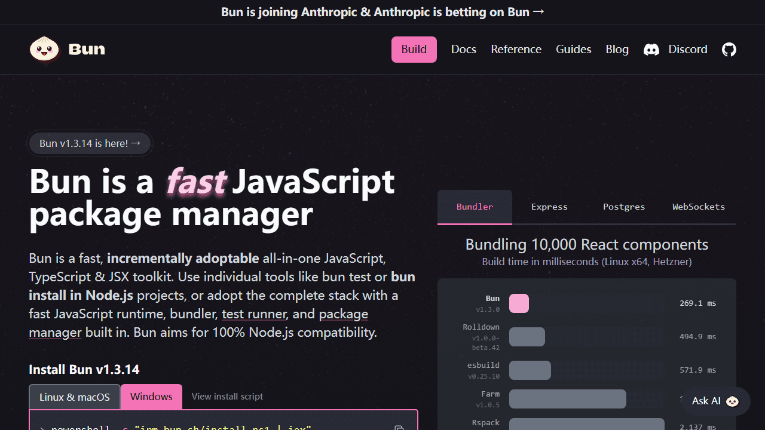Click the italic pink "fast" word in headline
The image size is (765, 430).
click(196, 182)
